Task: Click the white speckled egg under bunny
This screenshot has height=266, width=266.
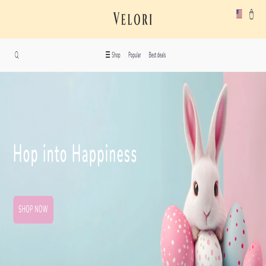Action: click(208, 249)
